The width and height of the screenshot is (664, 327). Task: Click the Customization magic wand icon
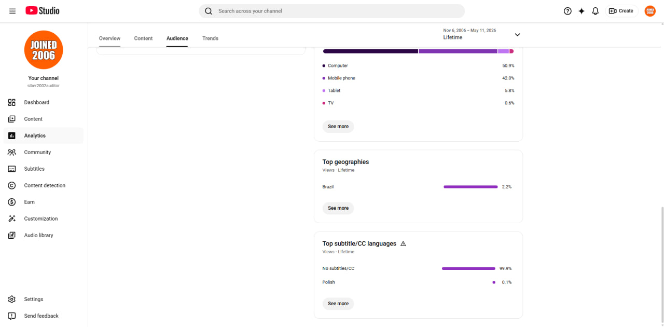[12, 219]
